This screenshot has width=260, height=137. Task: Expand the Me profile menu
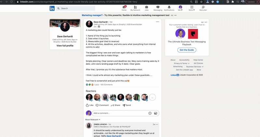(x=180, y=8)
